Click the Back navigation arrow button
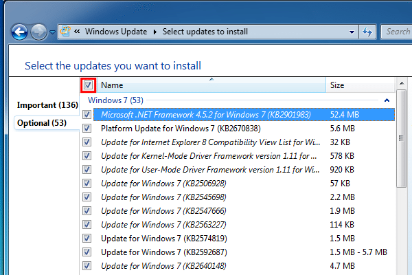 click(19, 32)
